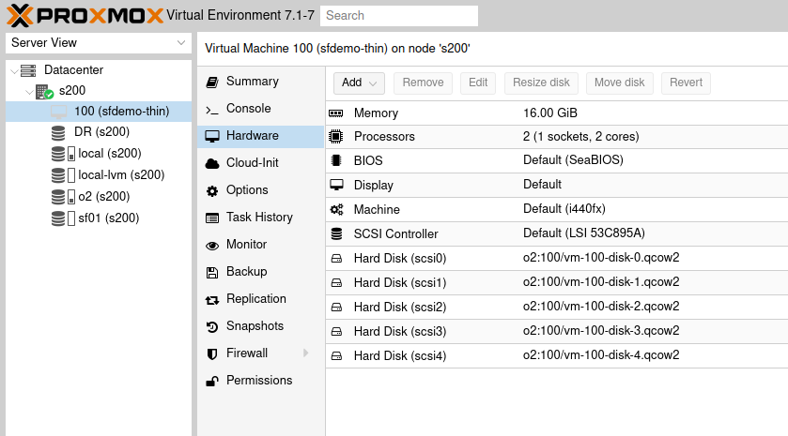Viewport: 788px width, 436px height.
Task: Click o2:100/vm-100-disk-4.qcow2 value
Action: (x=601, y=355)
